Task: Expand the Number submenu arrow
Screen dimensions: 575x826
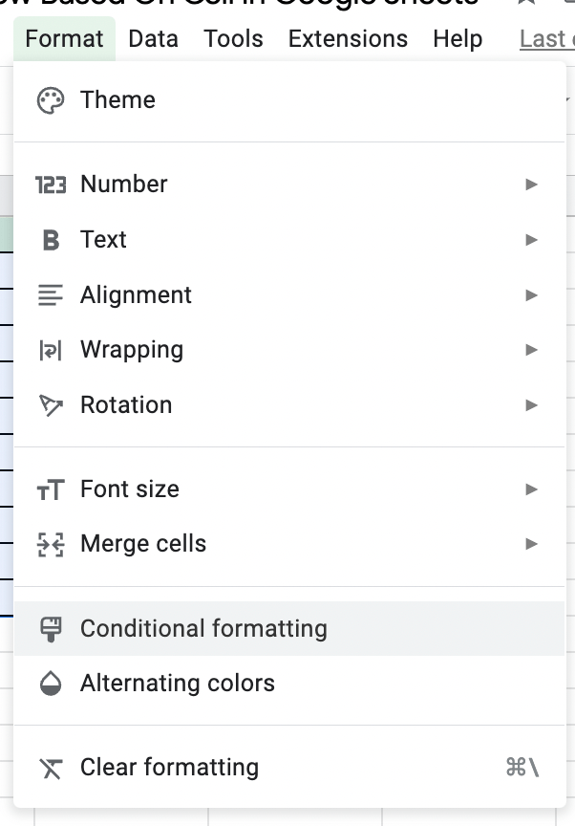Action: [x=532, y=185]
